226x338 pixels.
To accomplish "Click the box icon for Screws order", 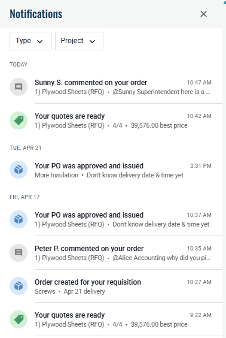I will pos(19,286).
